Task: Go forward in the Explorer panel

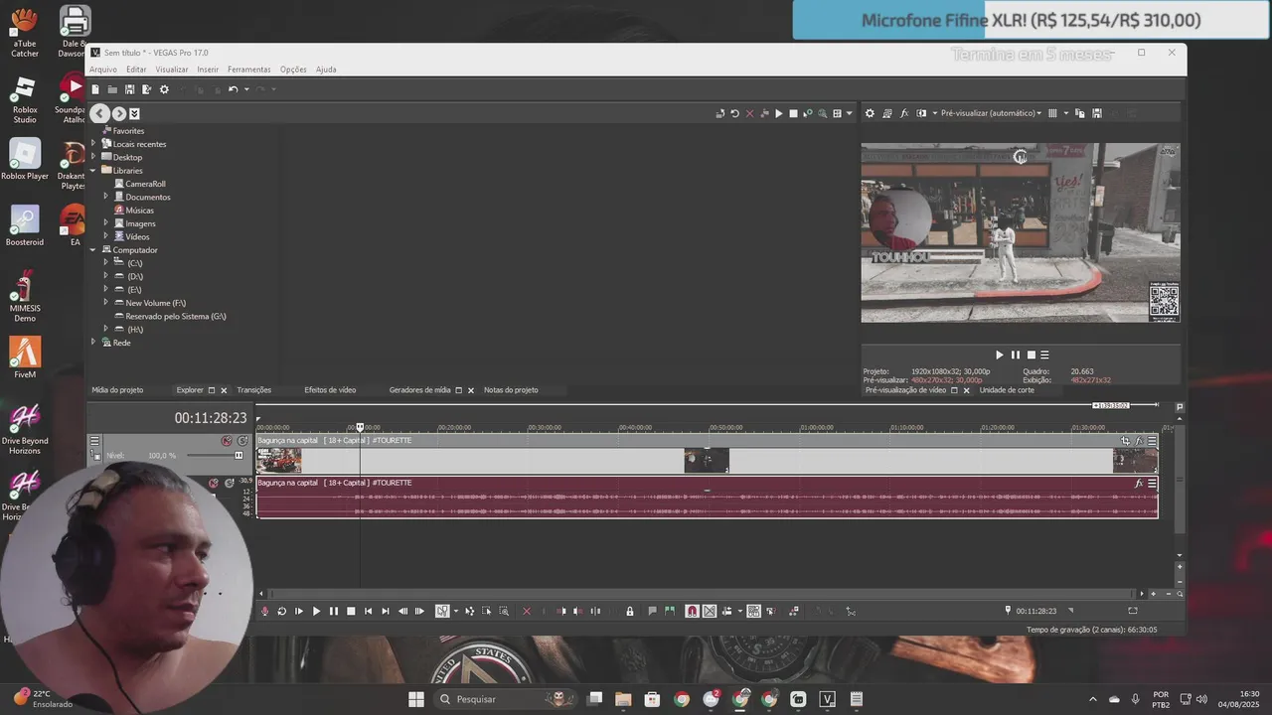Action: (x=118, y=114)
